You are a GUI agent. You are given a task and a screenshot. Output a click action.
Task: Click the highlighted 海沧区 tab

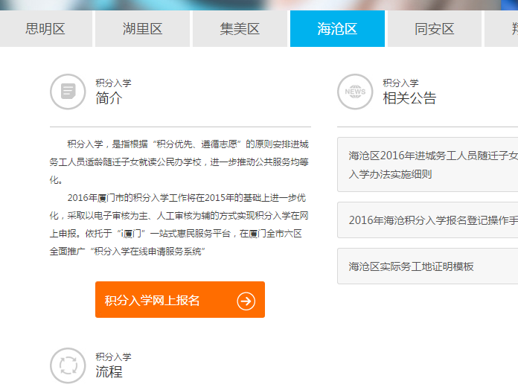pos(337,29)
